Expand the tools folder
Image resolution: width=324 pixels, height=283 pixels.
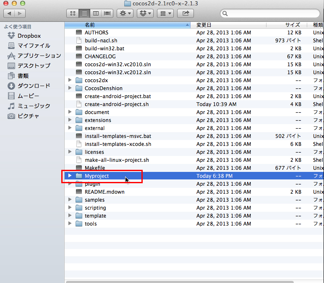click(70, 223)
